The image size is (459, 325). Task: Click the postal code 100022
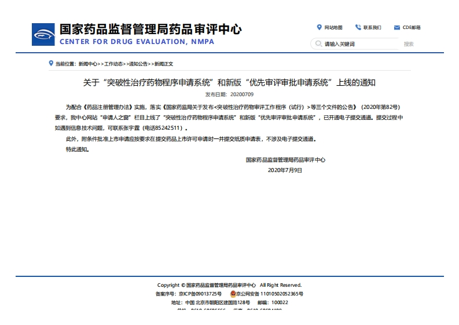tap(280, 302)
